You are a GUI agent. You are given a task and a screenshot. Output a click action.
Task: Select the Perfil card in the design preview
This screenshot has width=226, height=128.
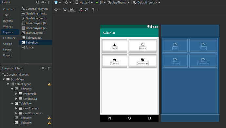click(115, 46)
